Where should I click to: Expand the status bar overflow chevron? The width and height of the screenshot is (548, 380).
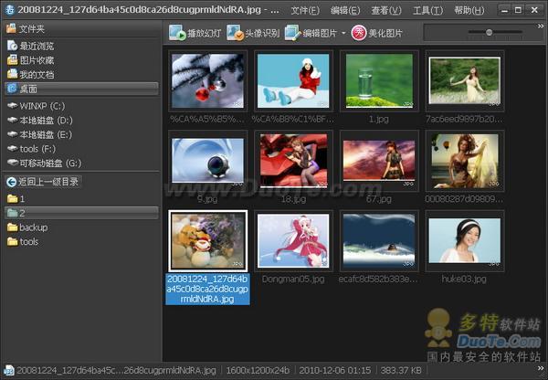pyautogui.click(x=541, y=368)
